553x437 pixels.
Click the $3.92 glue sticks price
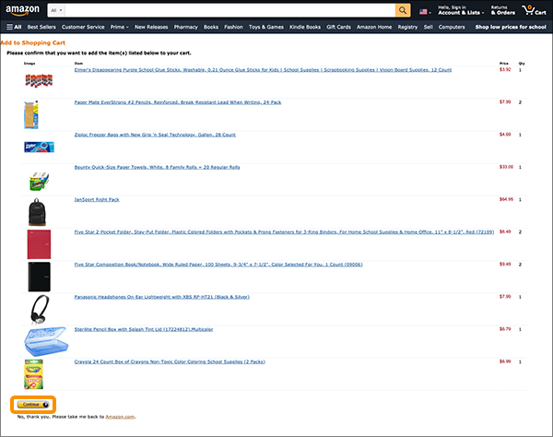(505, 70)
